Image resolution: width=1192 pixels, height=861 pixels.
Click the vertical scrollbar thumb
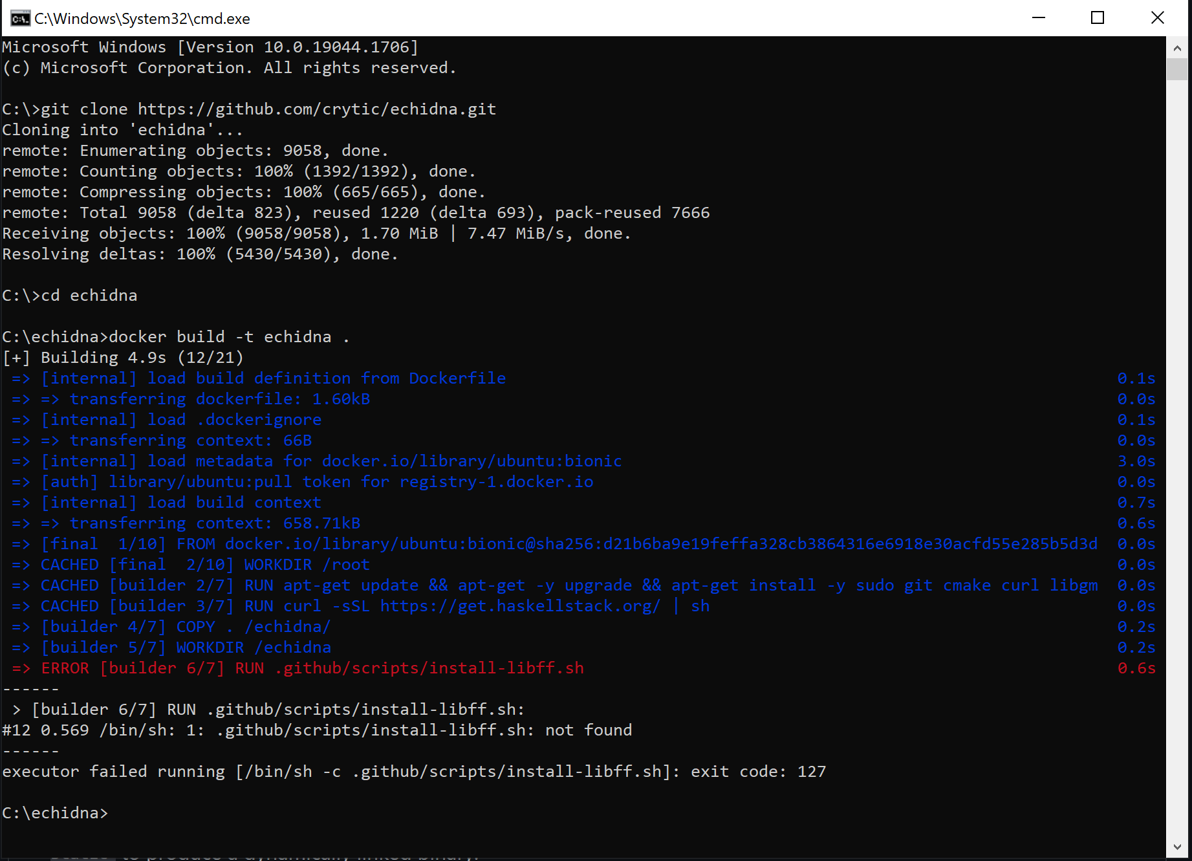point(1176,69)
